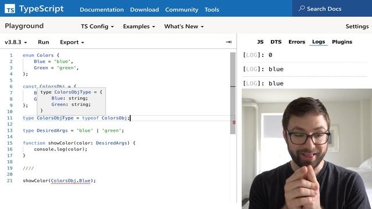Click the '////' comment on line 19
Viewport: 372px width, 209px height.
[28, 168]
